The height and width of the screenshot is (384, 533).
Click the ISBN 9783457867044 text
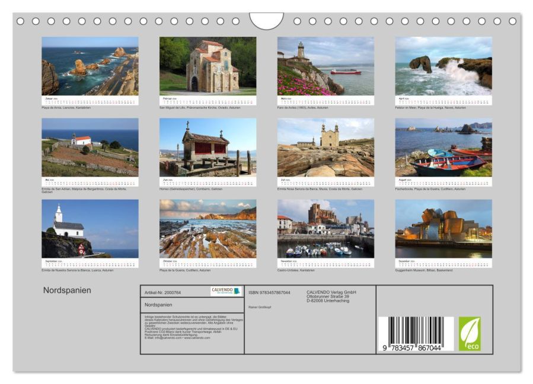coord(269,293)
